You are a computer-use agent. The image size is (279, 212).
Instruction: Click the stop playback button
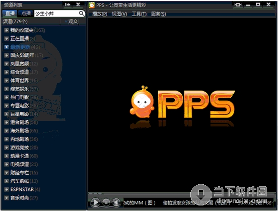click(x=106, y=202)
